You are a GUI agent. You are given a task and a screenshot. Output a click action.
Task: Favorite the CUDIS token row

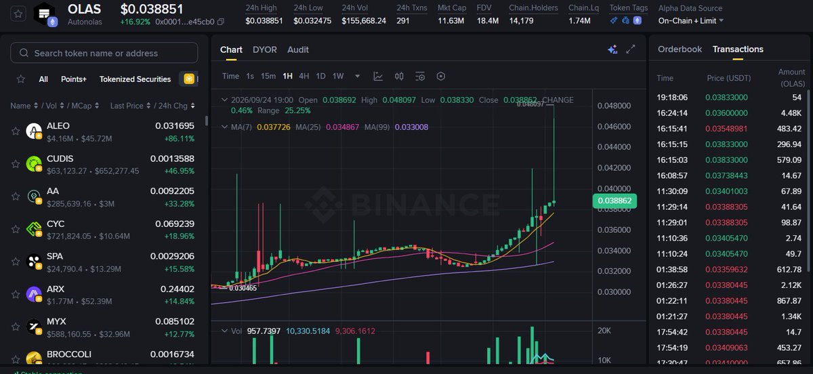16,164
